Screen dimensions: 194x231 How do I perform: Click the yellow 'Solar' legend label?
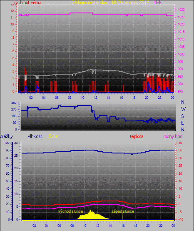click(54, 136)
